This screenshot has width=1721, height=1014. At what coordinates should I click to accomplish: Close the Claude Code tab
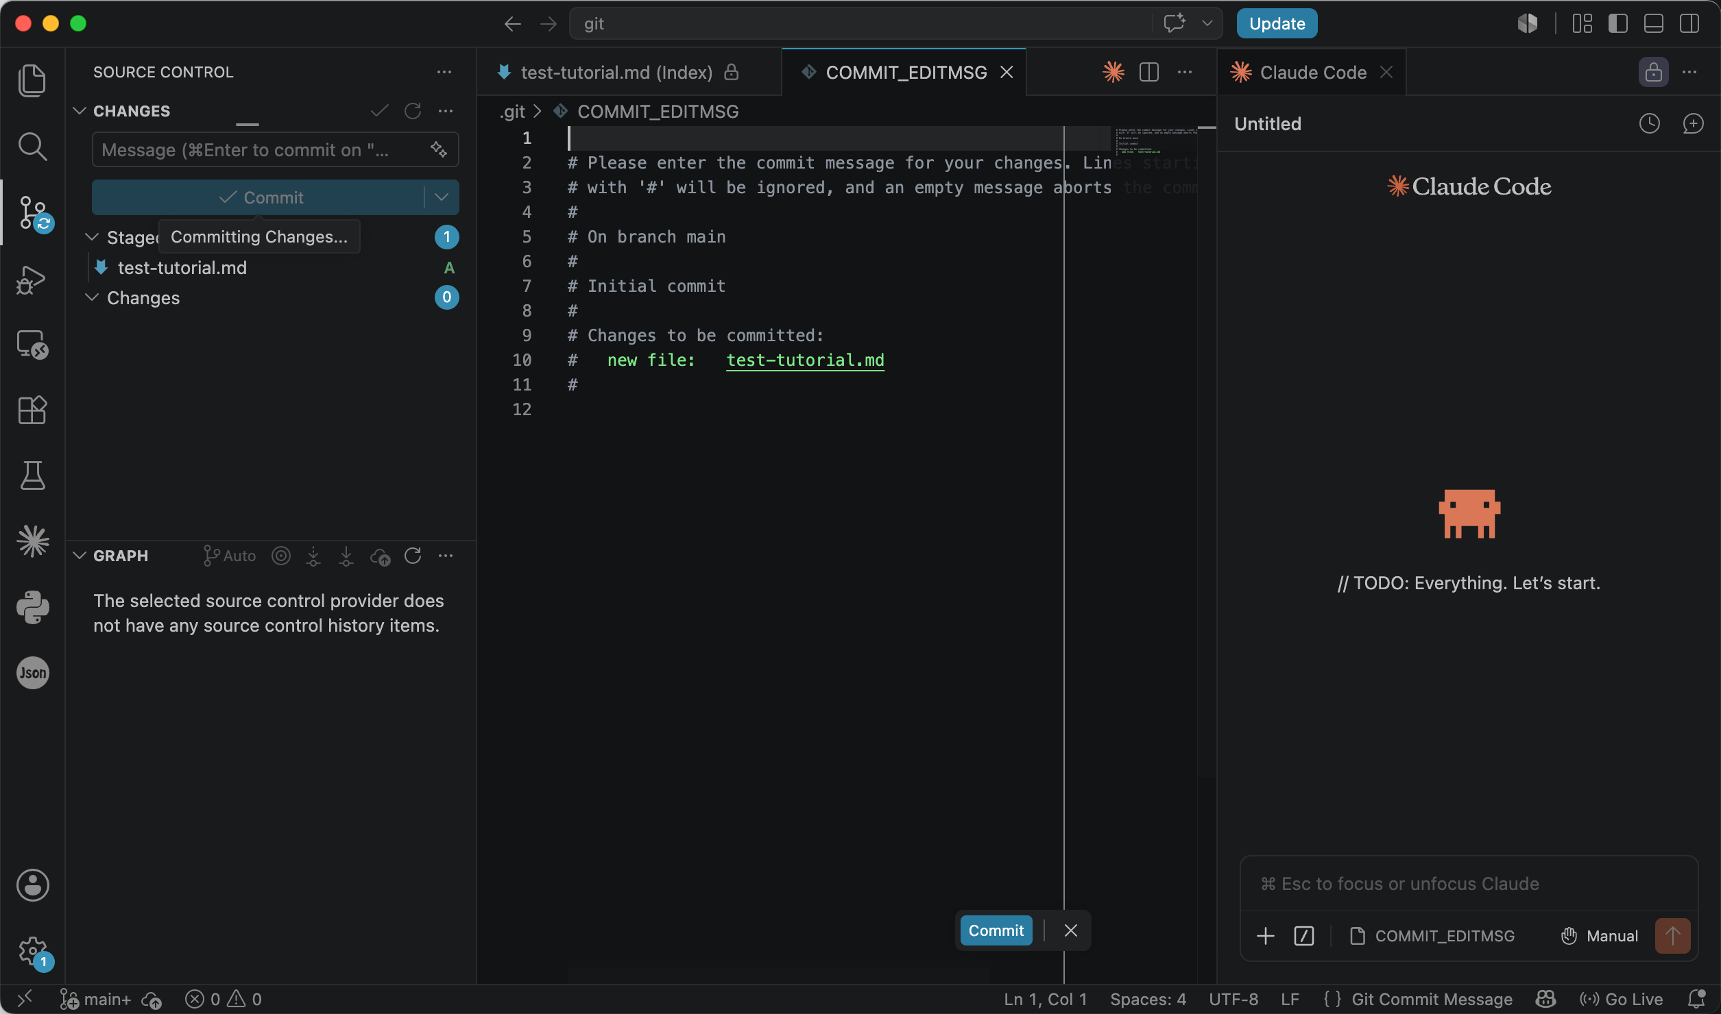coord(1386,72)
